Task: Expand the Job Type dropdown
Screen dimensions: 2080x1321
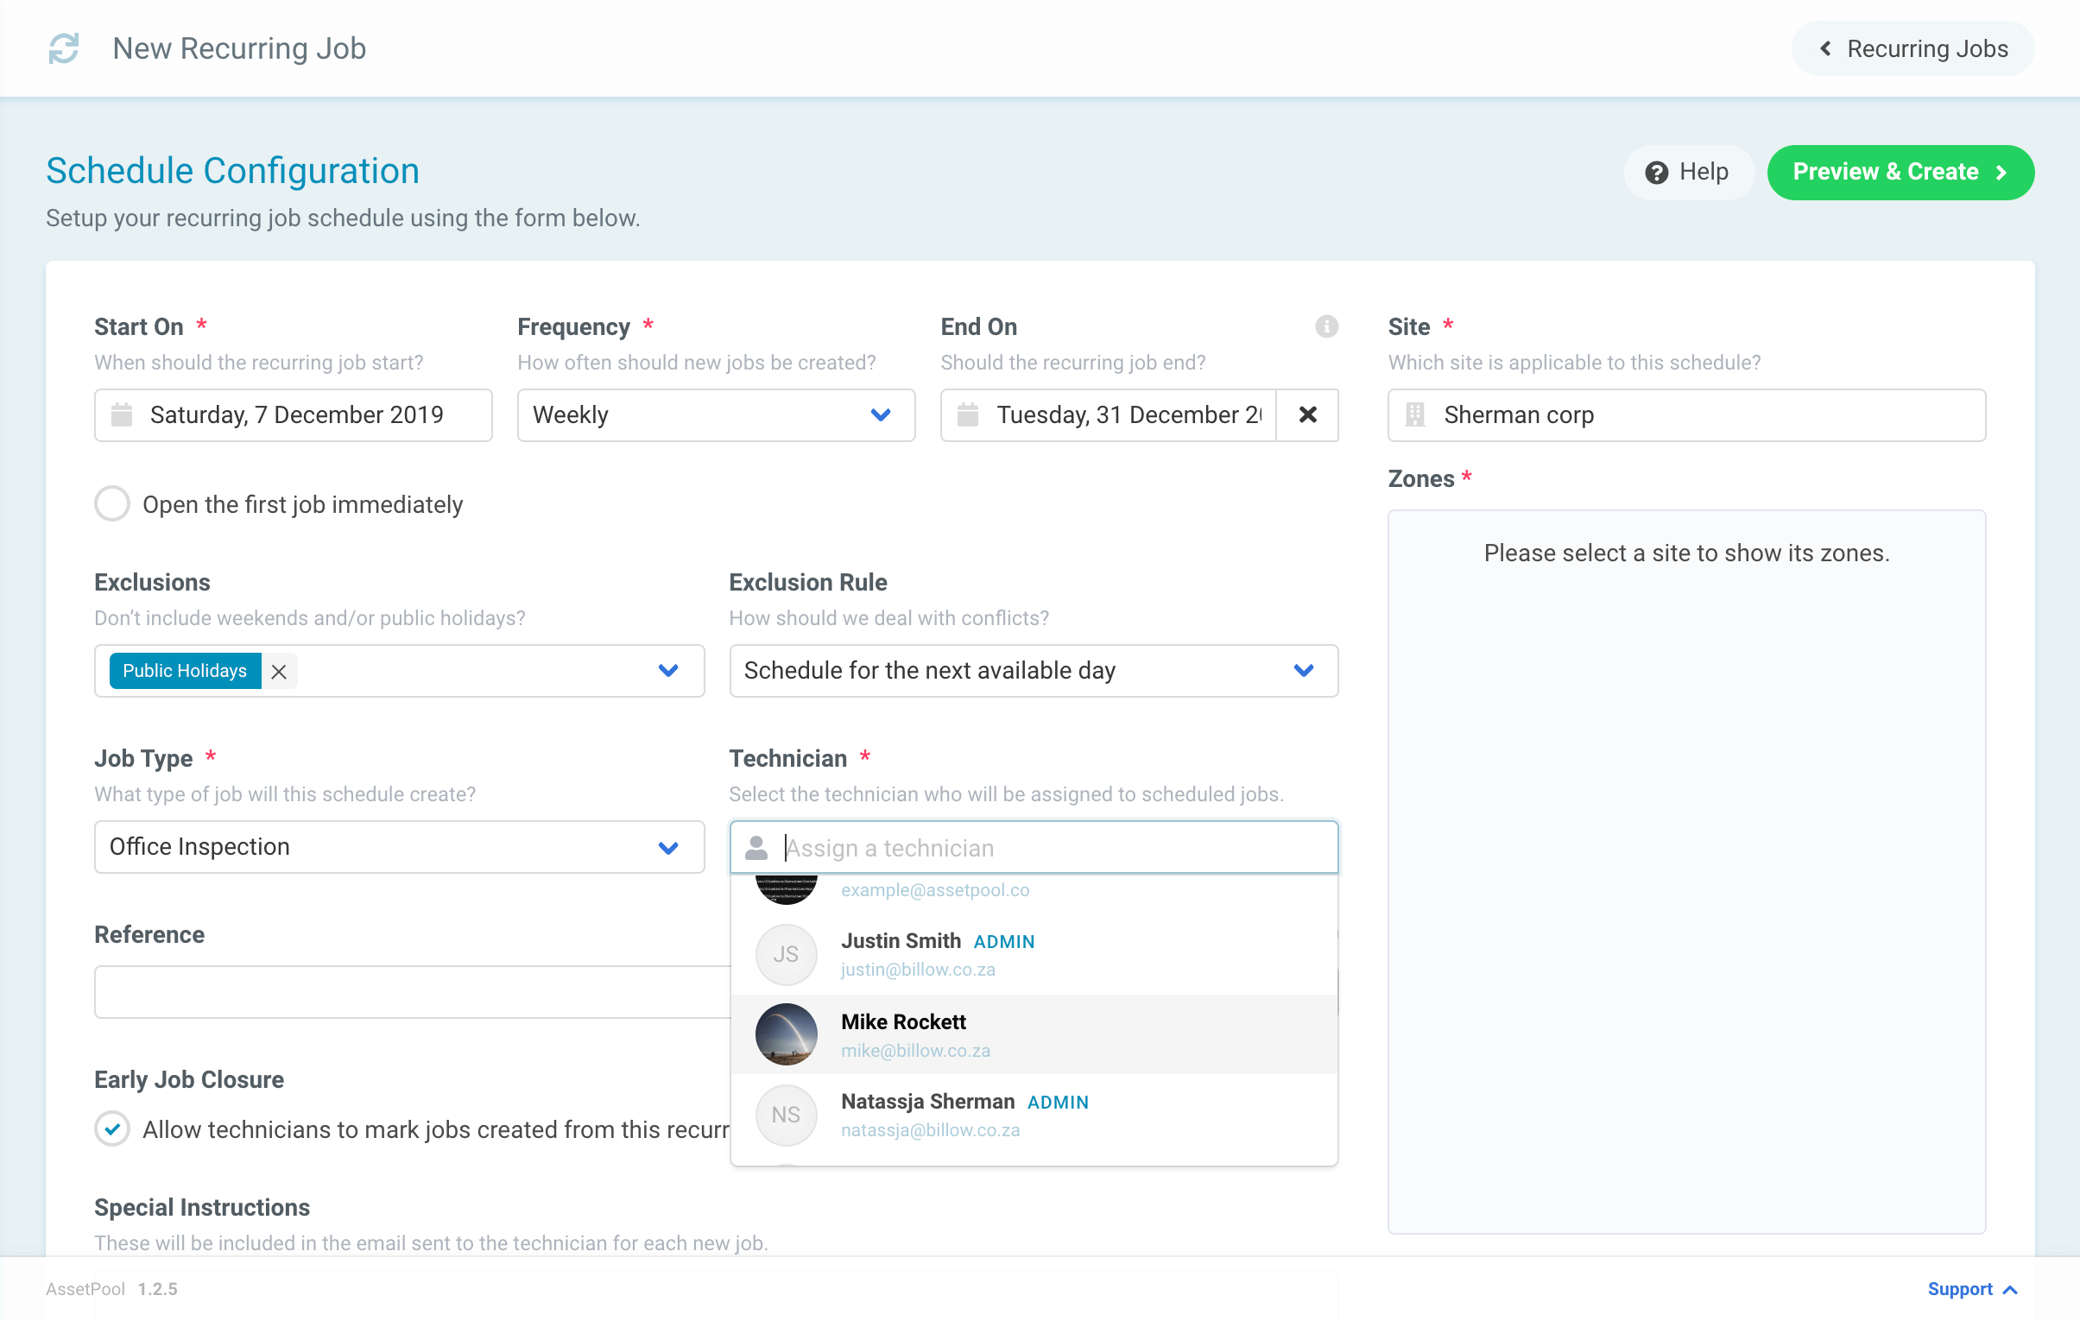Action: [x=399, y=848]
